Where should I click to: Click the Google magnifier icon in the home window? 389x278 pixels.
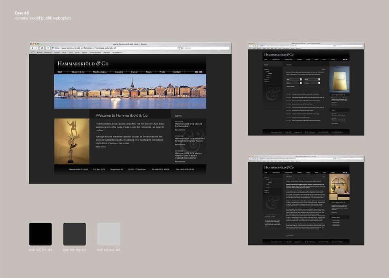tap(182, 48)
